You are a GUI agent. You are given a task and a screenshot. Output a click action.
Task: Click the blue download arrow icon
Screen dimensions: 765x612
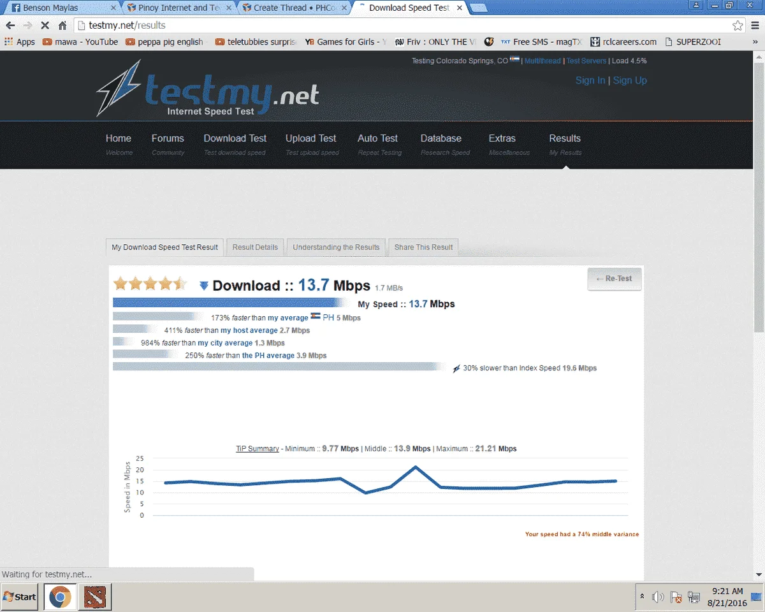[204, 286]
